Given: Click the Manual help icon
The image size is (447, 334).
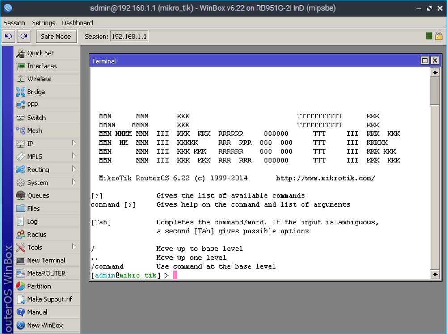Looking at the screenshot, I should (21, 313).
